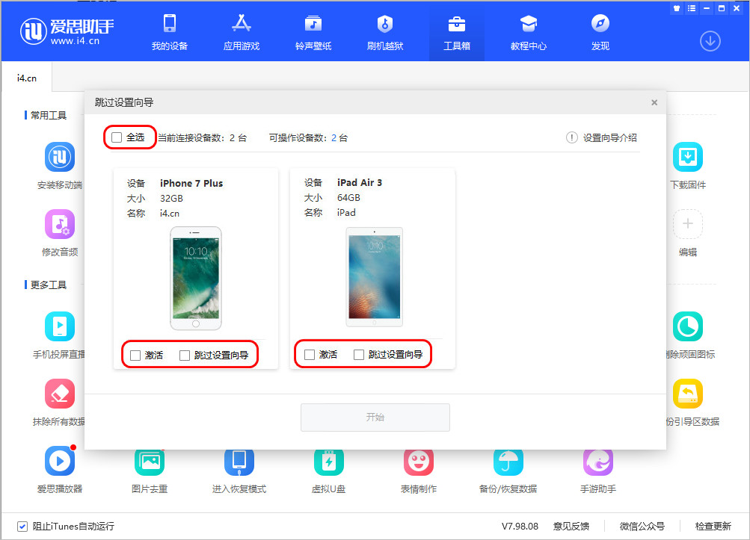Open 虚拟U盘 tool icon
Image resolution: width=750 pixels, height=540 pixels.
[x=328, y=462]
